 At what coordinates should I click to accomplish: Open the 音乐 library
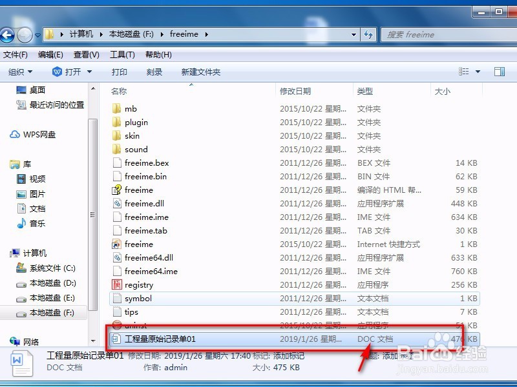pyautogui.click(x=30, y=223)
